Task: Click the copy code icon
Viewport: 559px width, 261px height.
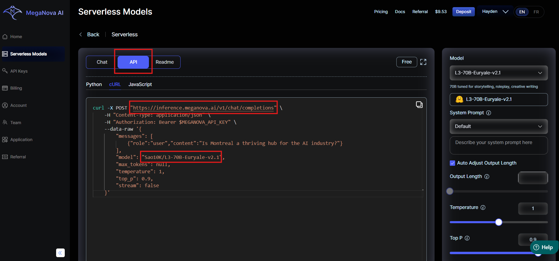Action: (x=419, y=104)
